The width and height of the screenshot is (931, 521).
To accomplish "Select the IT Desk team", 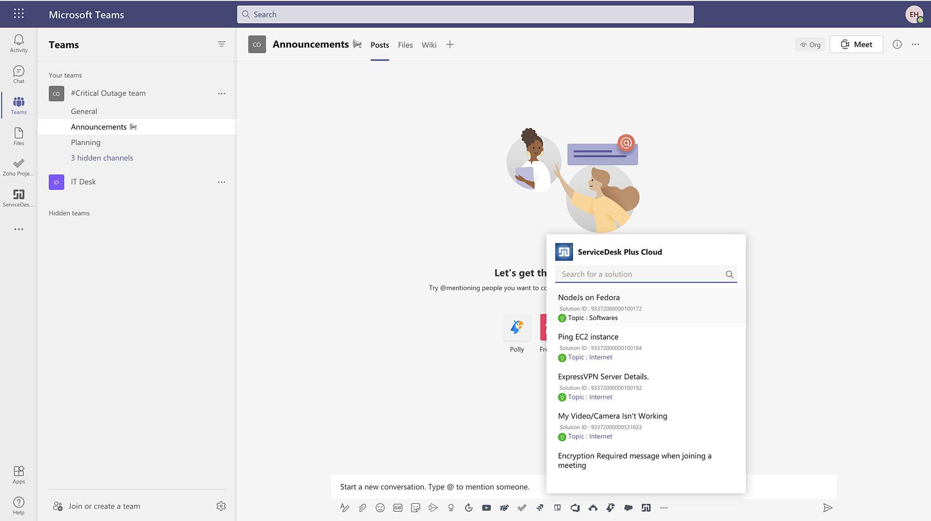I will click(x=83, y=182).
